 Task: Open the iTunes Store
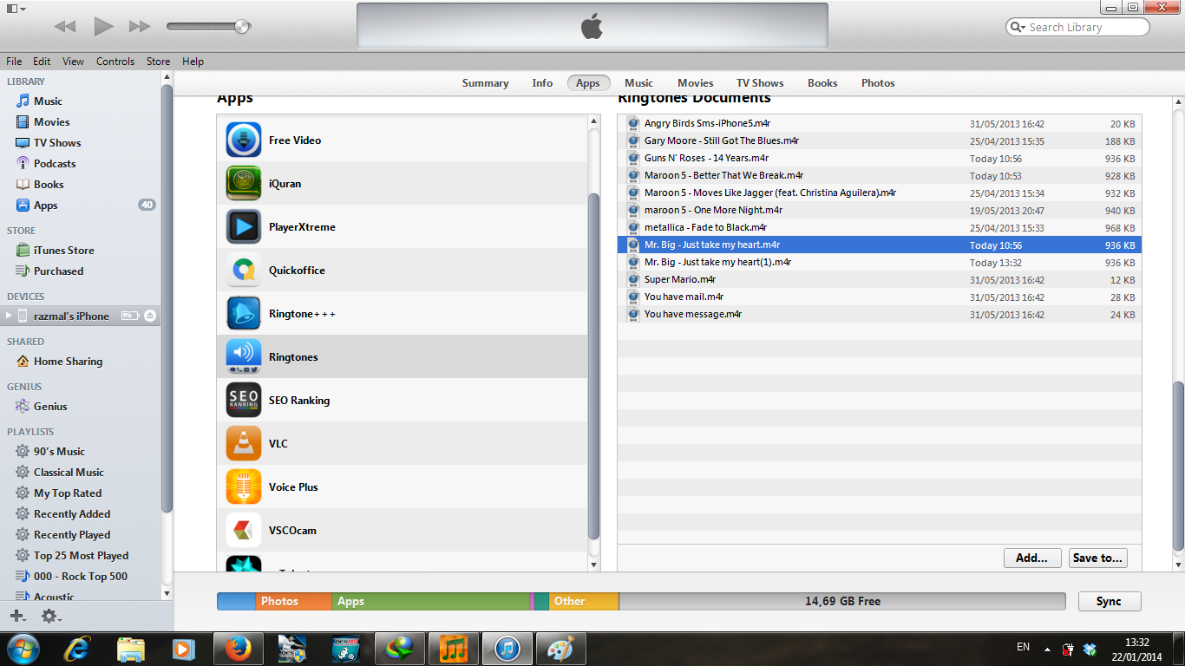(63, 251)
